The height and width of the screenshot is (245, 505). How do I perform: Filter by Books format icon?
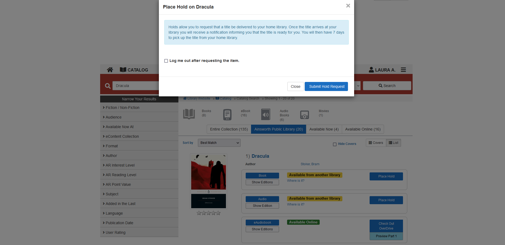[189, 114]
